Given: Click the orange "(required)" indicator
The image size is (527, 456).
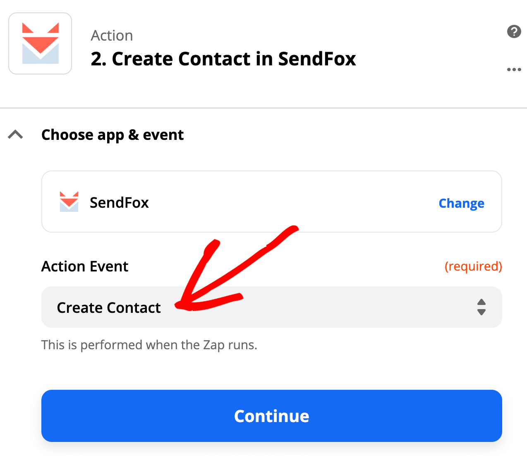Looking at the screenshot, I should tap(473, 266).
